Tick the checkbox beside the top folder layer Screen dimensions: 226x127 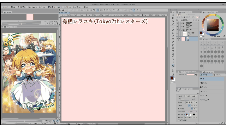tap(180, 23)
